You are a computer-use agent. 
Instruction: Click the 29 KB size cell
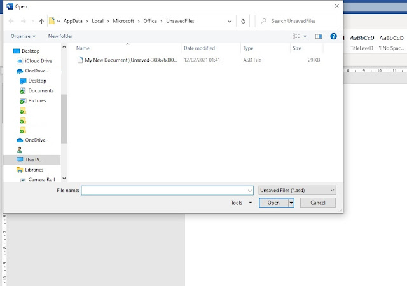pos(314,60)
